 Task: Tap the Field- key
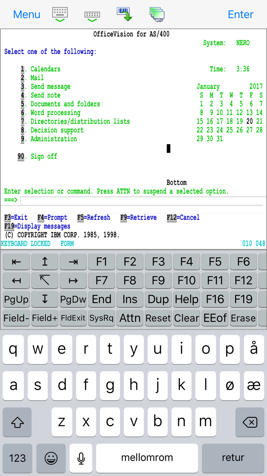pos(17,318)
